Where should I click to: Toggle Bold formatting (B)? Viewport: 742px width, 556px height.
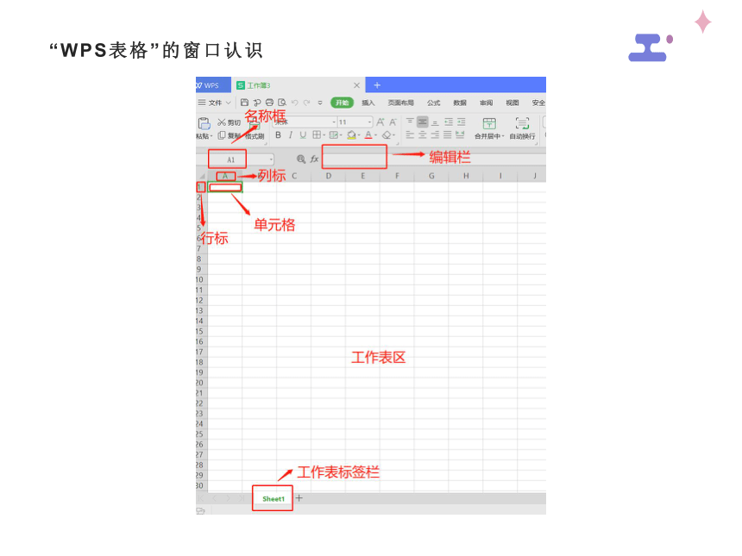pos(278,135)
